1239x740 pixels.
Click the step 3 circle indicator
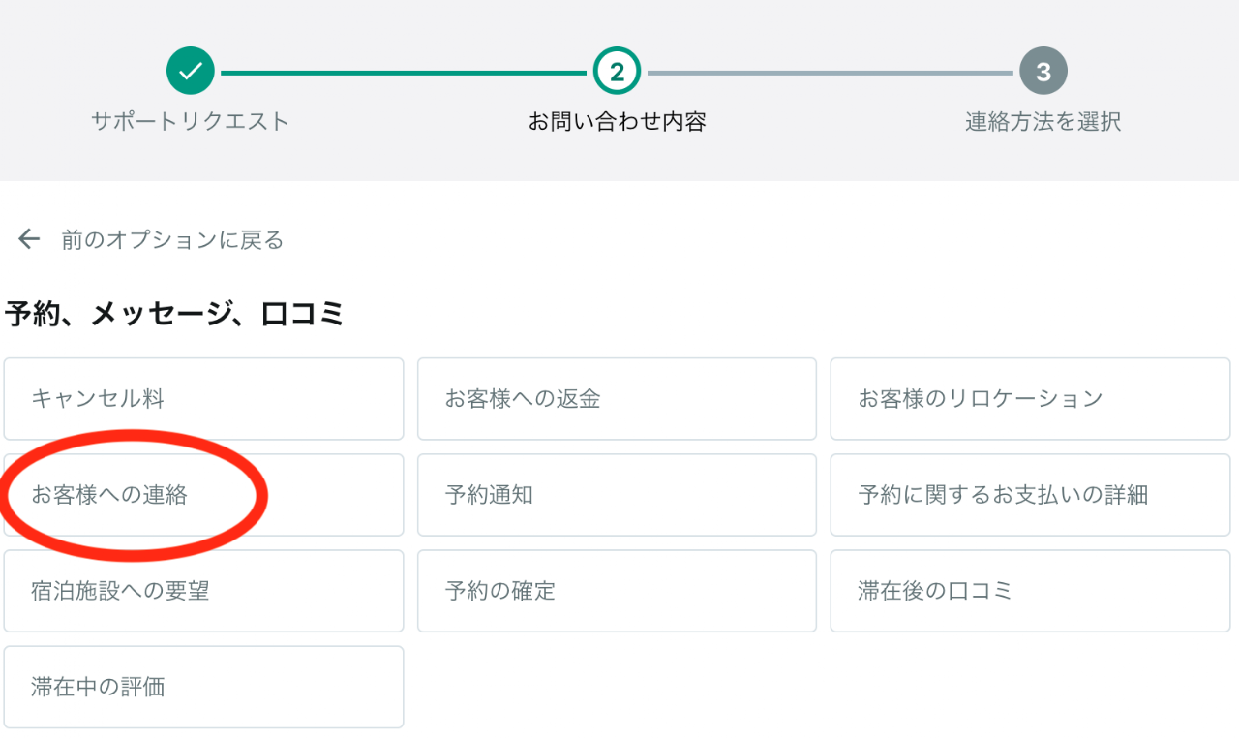click(x=1043, y=72)
